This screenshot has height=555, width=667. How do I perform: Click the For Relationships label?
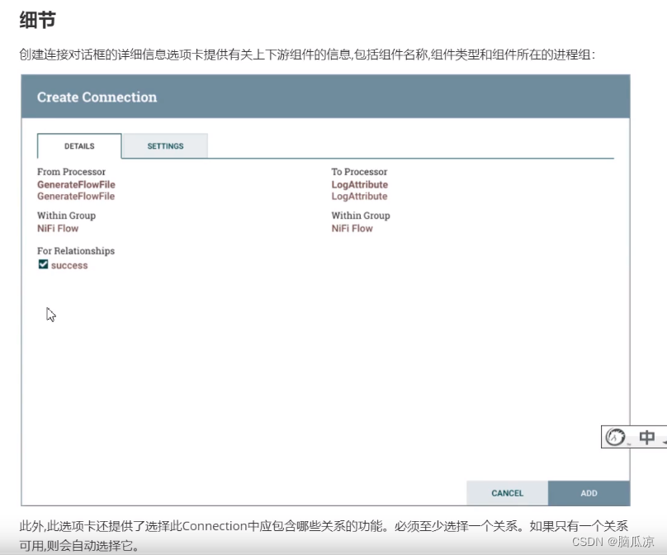[x=76, y=251]
